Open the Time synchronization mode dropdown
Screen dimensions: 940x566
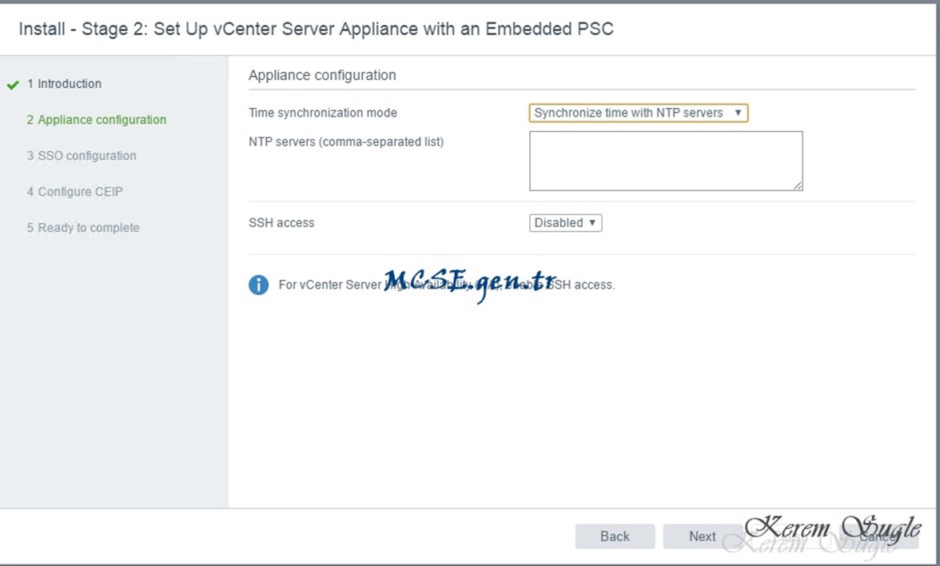point(639,113)
